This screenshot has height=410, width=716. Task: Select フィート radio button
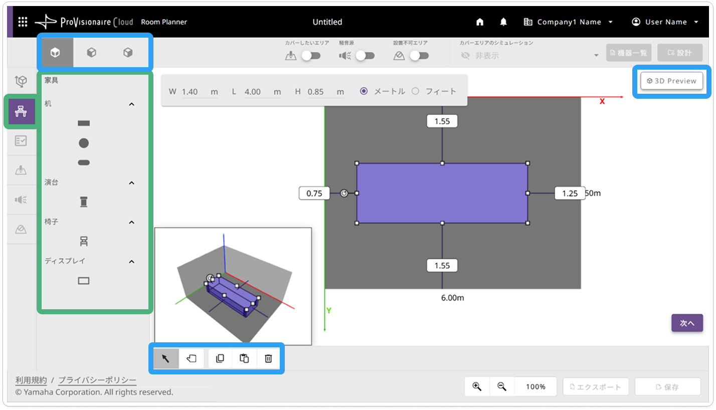415,91
